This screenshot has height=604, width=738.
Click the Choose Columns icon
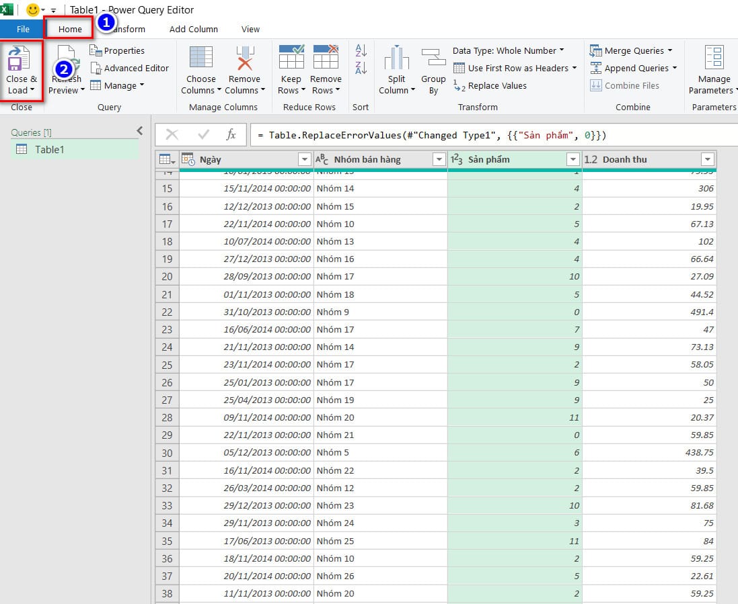coord(201,58)
